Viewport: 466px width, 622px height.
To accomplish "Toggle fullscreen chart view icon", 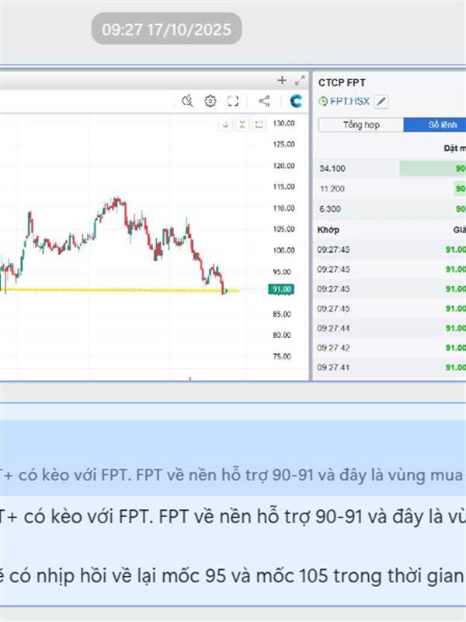I will tap(233, 101).
